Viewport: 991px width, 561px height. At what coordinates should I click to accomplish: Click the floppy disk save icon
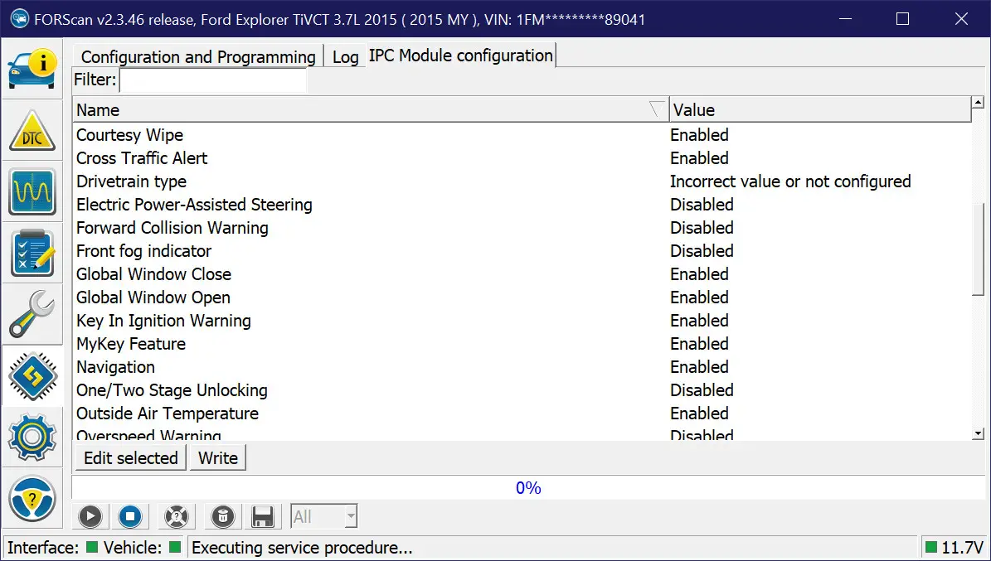(262, 517)
